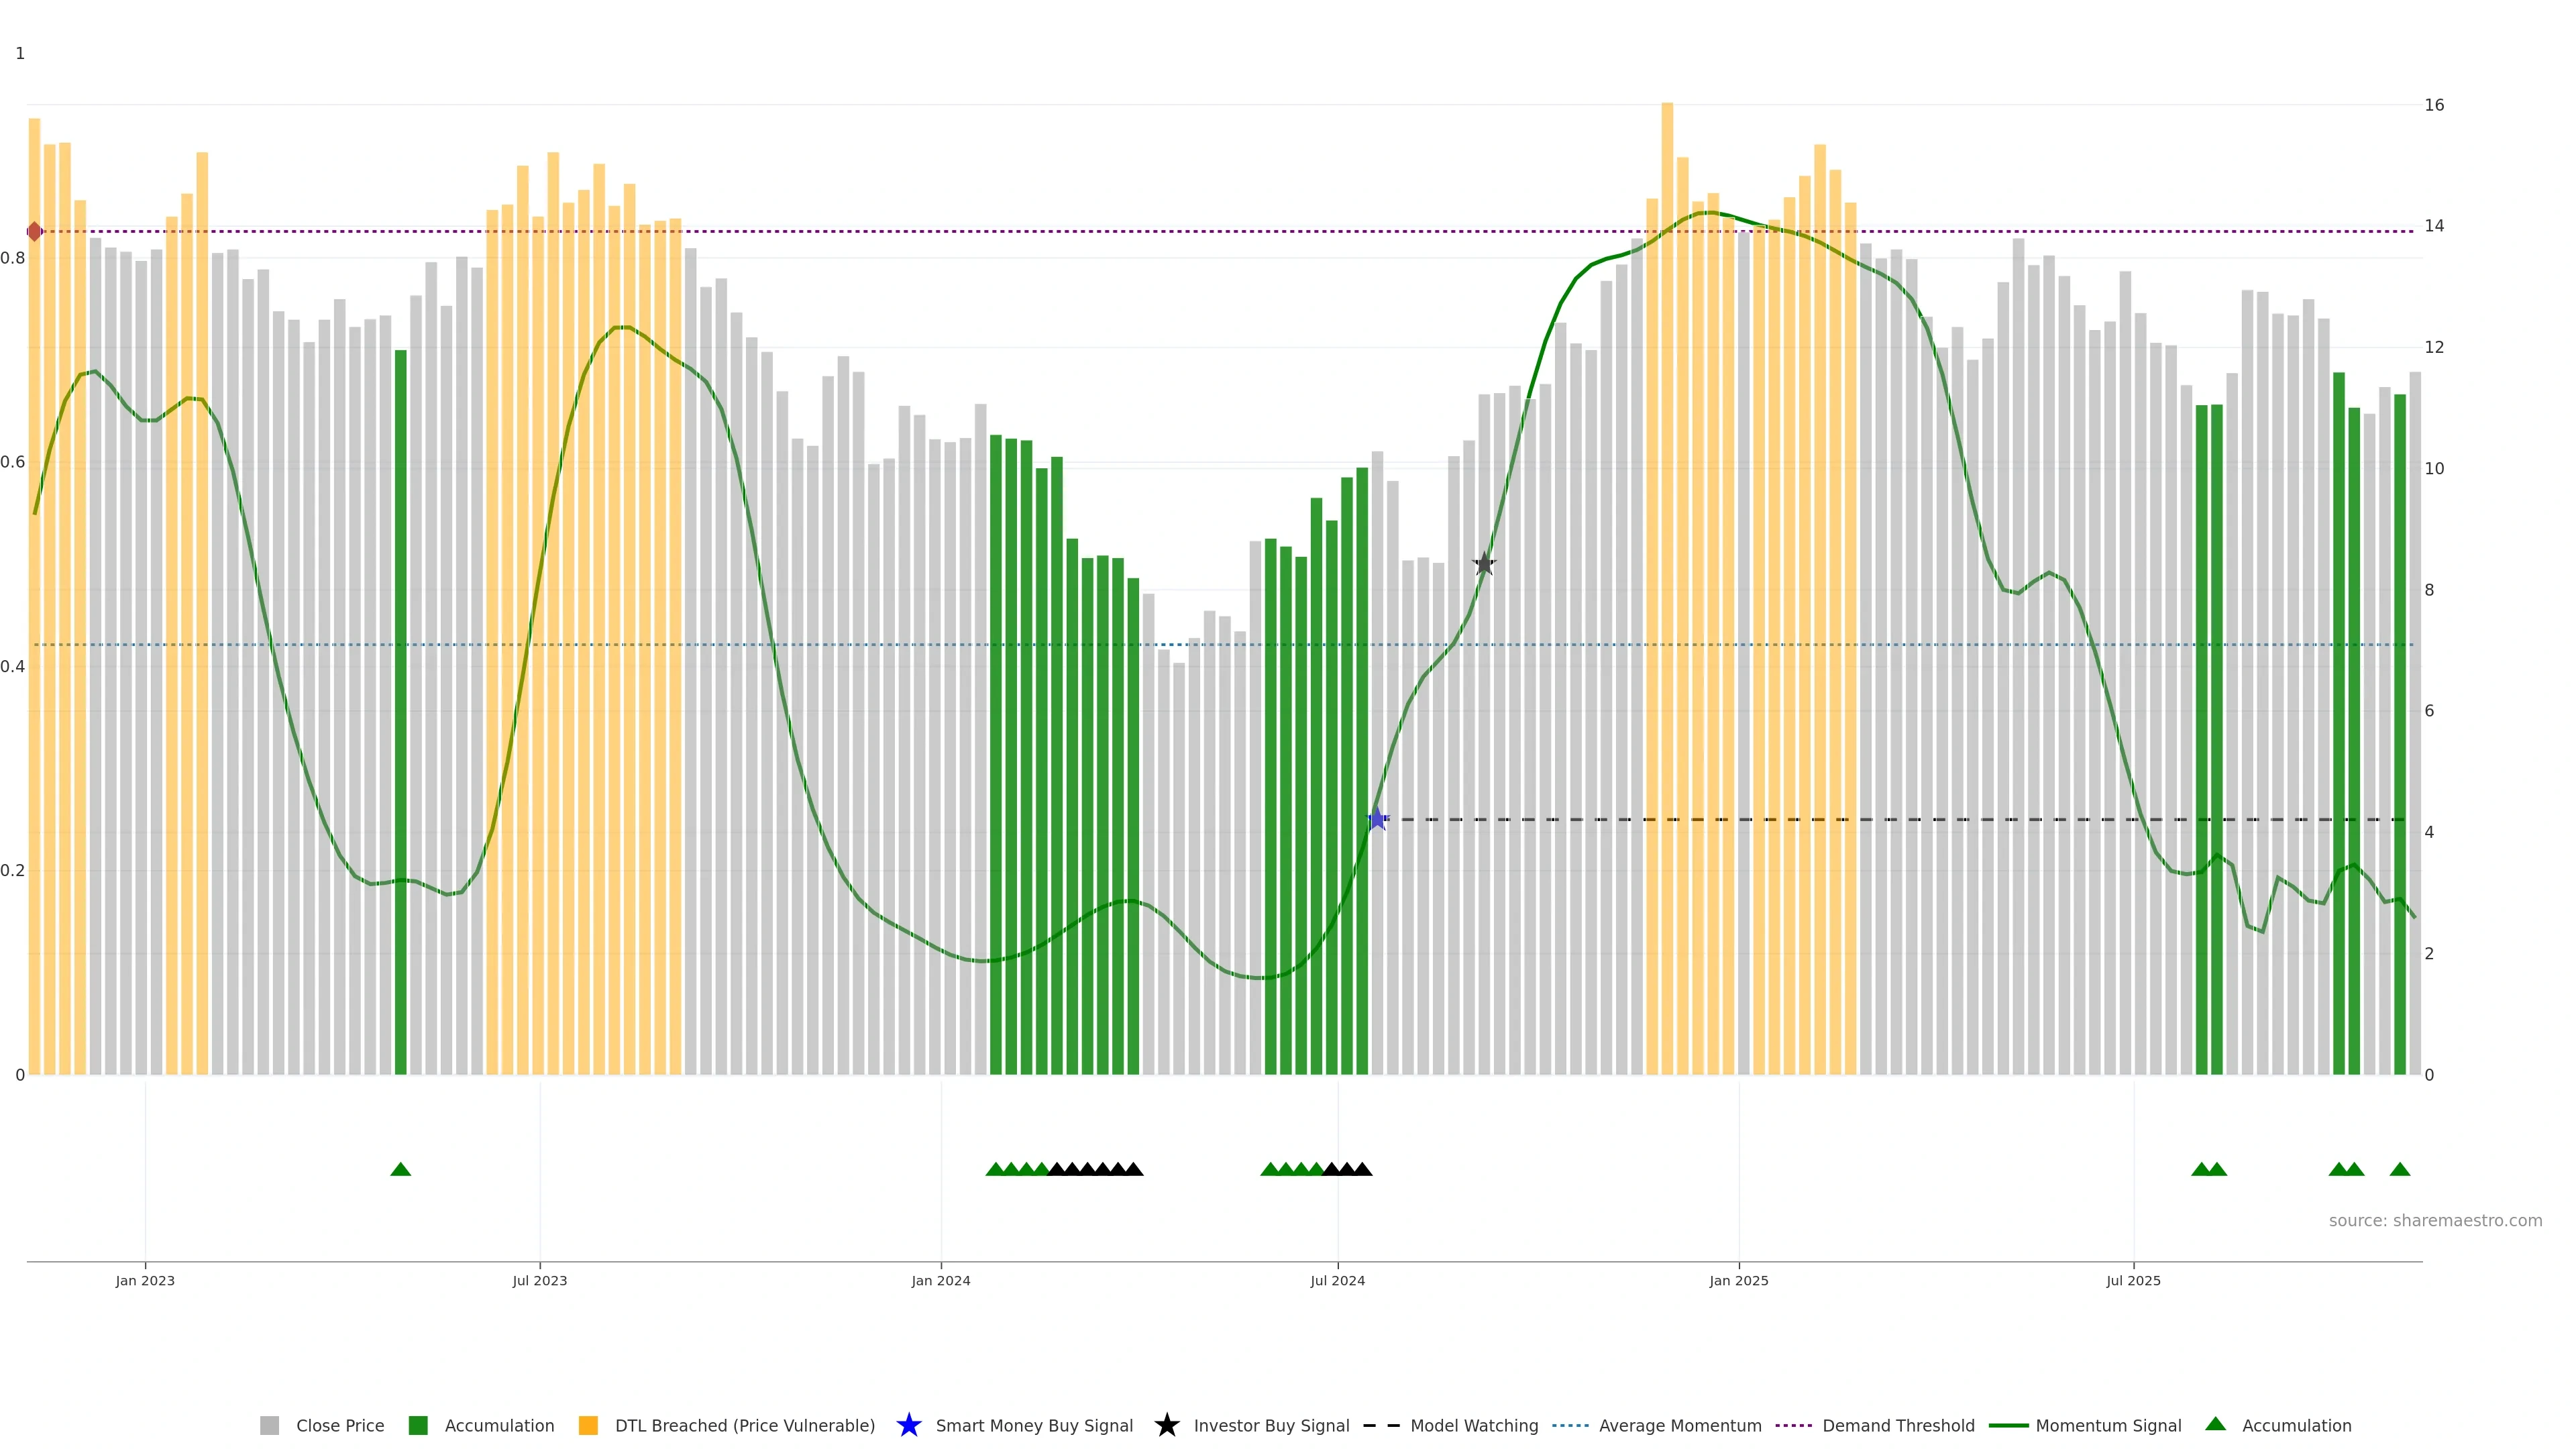Click the blue Smart Money star on chart

click(x=1377, y=819)
